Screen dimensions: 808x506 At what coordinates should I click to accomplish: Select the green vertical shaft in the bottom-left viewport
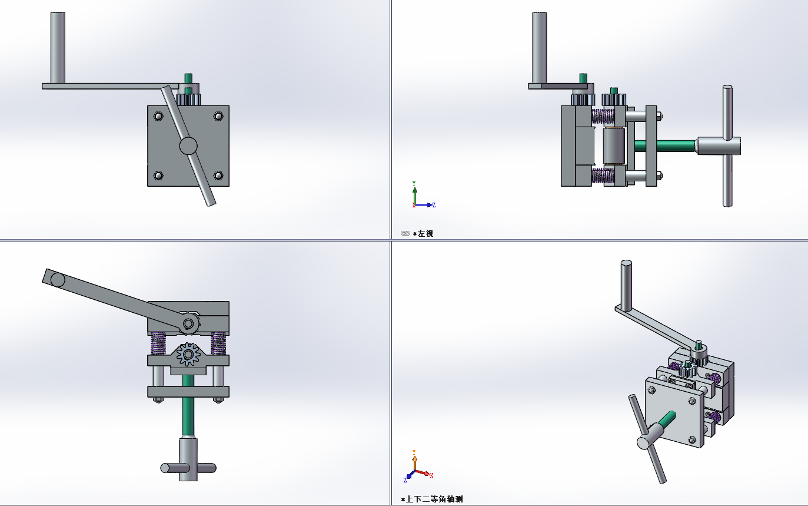click(x=188, y=406)
